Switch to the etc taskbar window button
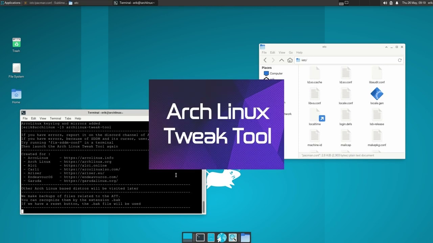The image size is (433, 243). (90, 3)
